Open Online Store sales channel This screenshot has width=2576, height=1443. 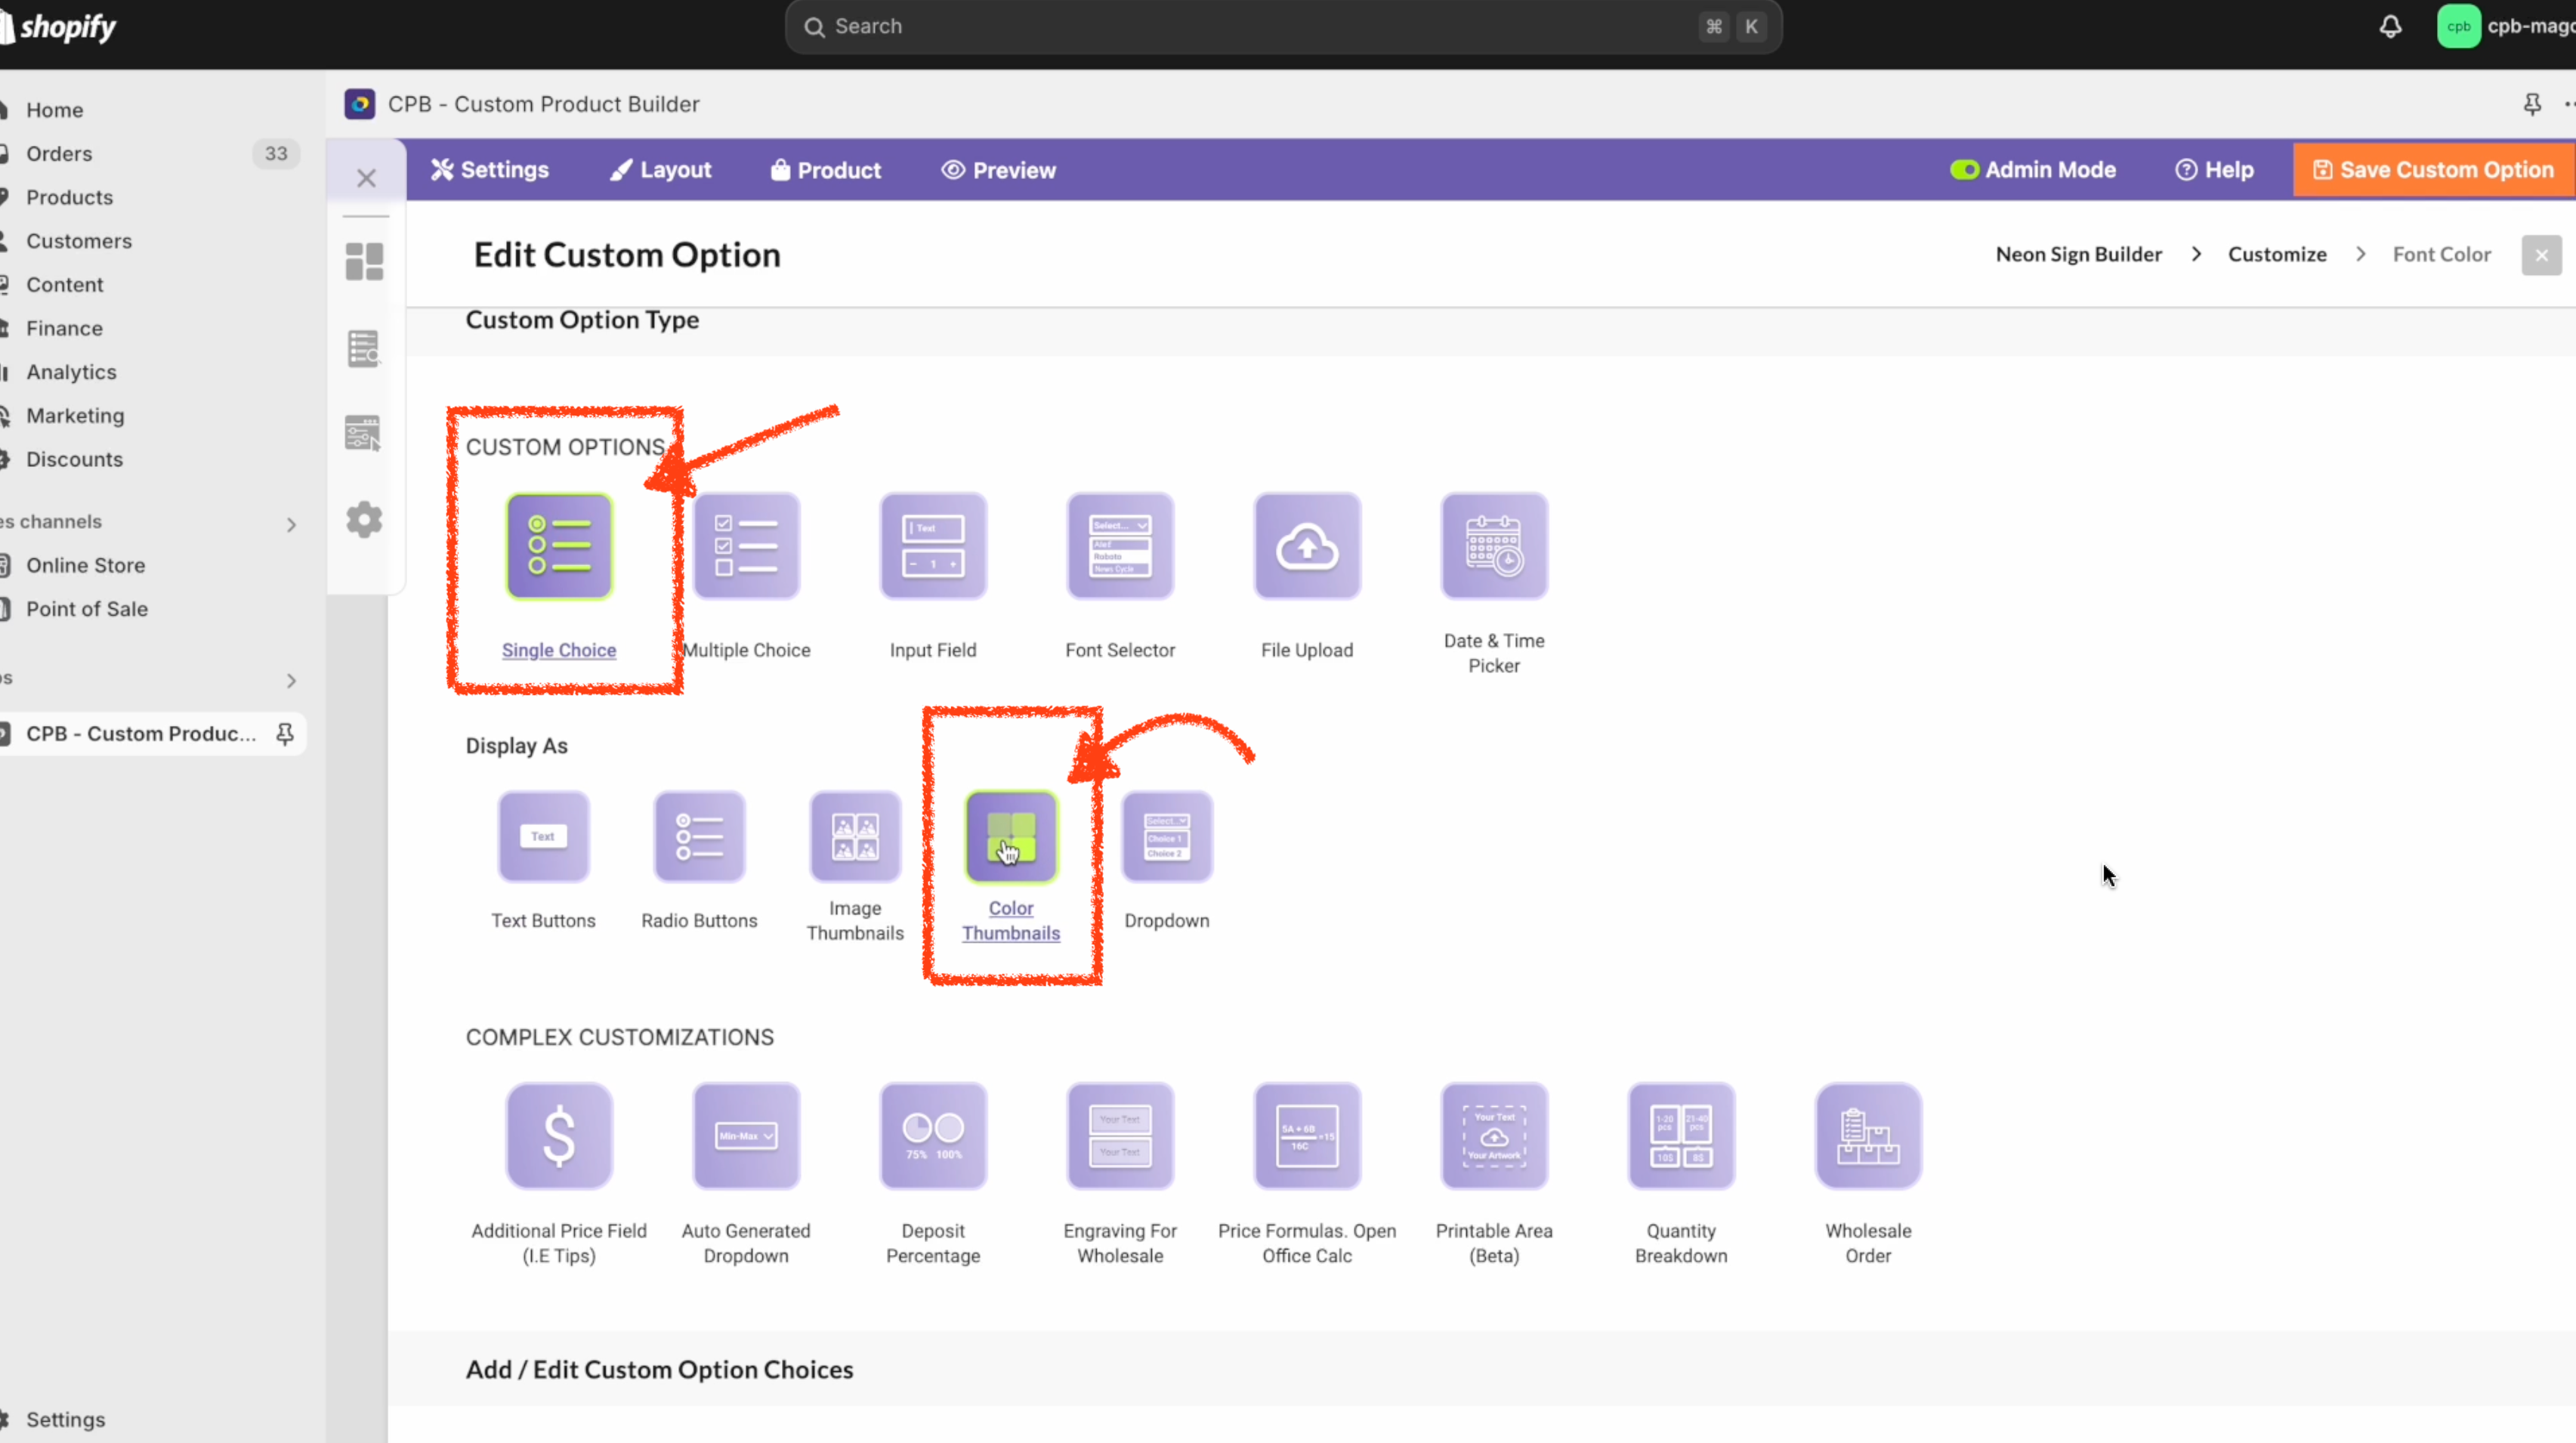click(x=85, y=566)
